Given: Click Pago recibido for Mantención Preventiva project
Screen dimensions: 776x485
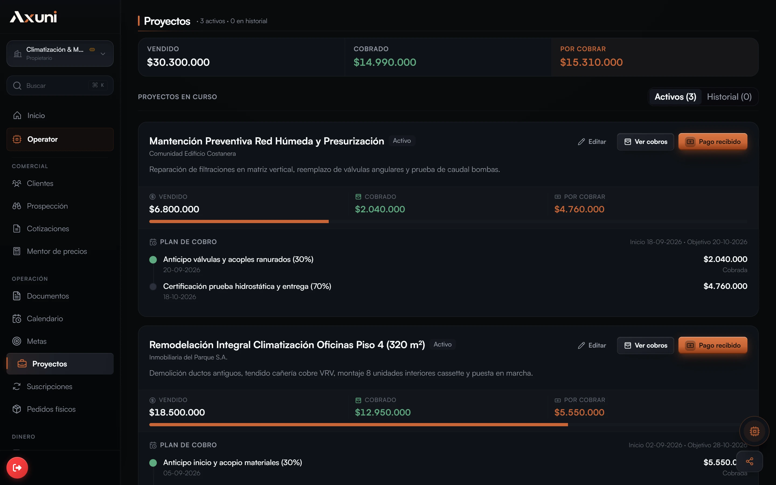Looking at the screenshot, I should [712, 141].
